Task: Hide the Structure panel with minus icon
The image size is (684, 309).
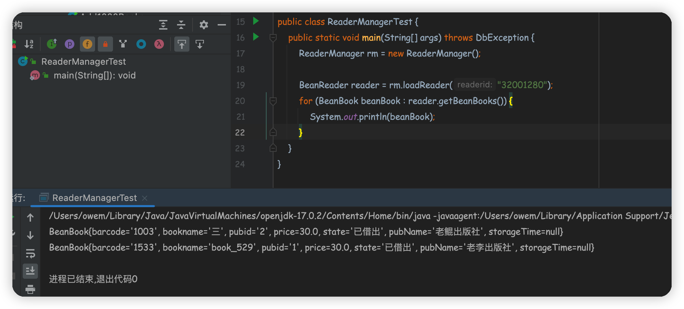Action: click(x=222, y=25)
